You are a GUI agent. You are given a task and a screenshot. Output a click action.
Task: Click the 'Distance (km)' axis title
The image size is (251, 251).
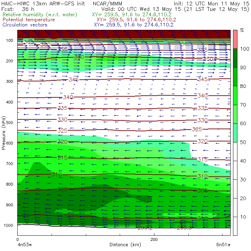pyautogui.click(x=125, y=245)
